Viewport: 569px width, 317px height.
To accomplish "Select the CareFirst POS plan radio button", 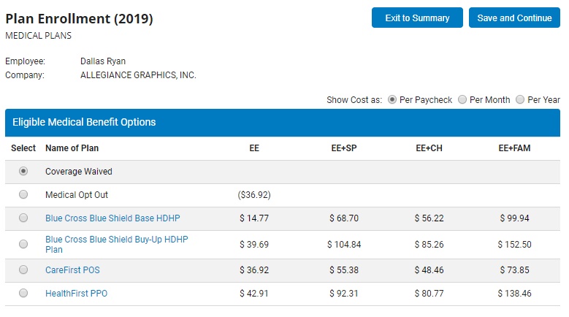I will pos(23,270).
